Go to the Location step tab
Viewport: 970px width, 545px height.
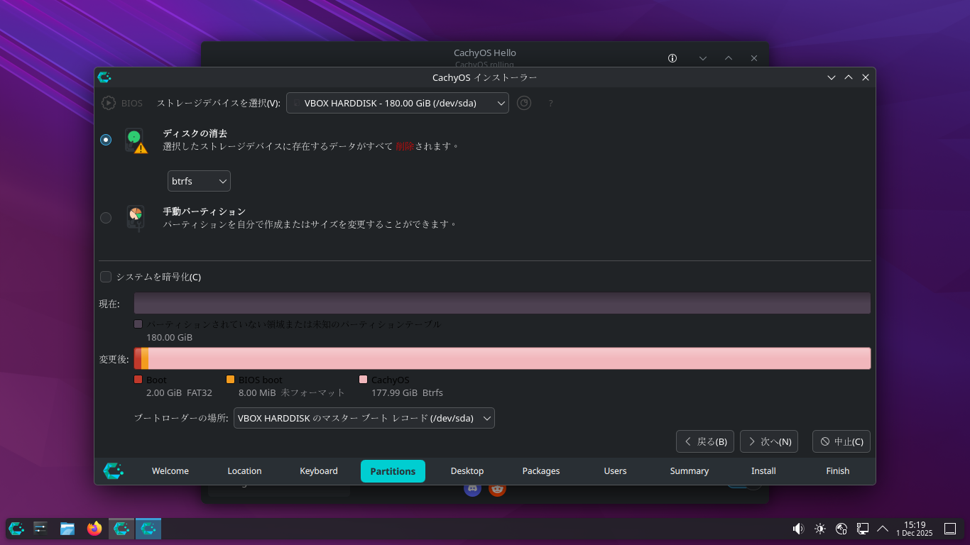tap(244, 471)
